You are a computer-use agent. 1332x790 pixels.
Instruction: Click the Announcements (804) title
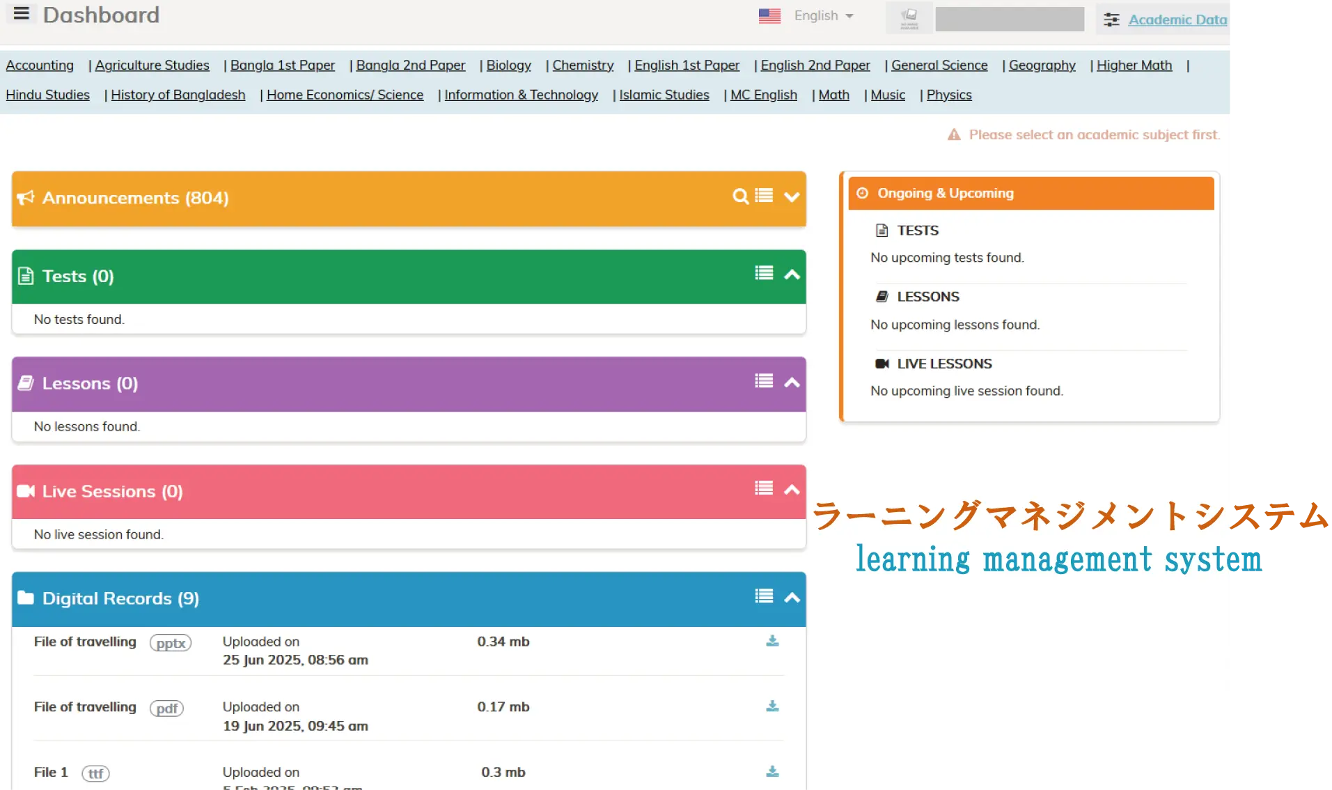[136, 198]
